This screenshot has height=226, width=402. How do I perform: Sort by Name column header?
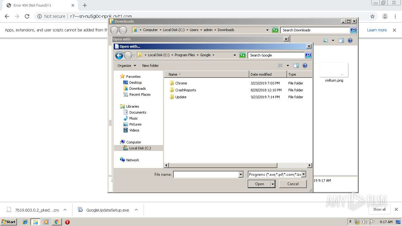coord(206,74)
